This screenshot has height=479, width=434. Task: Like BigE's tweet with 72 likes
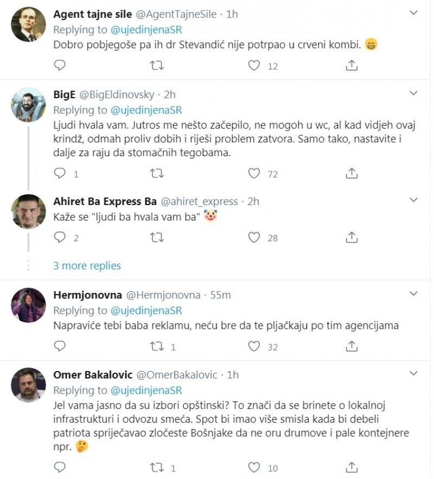pyautogui.click(x=254, y=174)
